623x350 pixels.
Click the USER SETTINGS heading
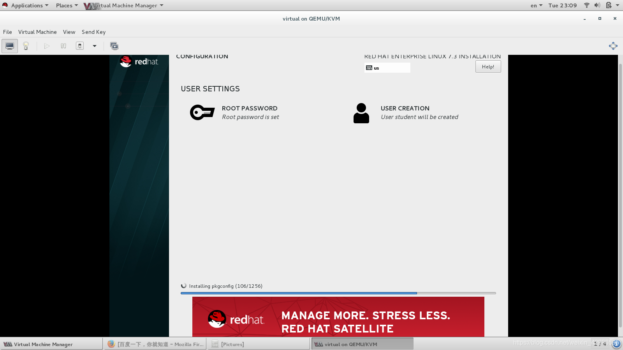click(x=210, y=89)
